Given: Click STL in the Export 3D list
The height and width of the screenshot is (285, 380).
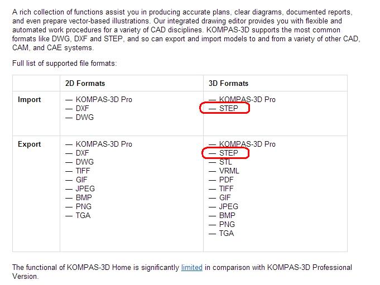Looking at the screenshot, I should click(x=226, y=162).
